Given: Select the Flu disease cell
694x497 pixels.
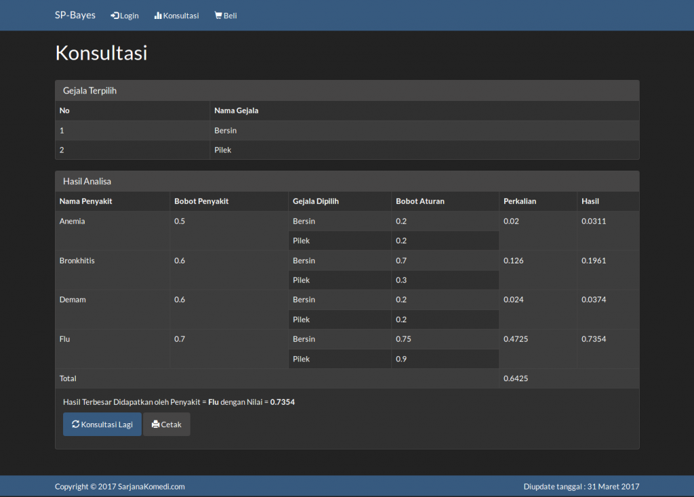Looking at the screenshot, I should tap(113, 349).
